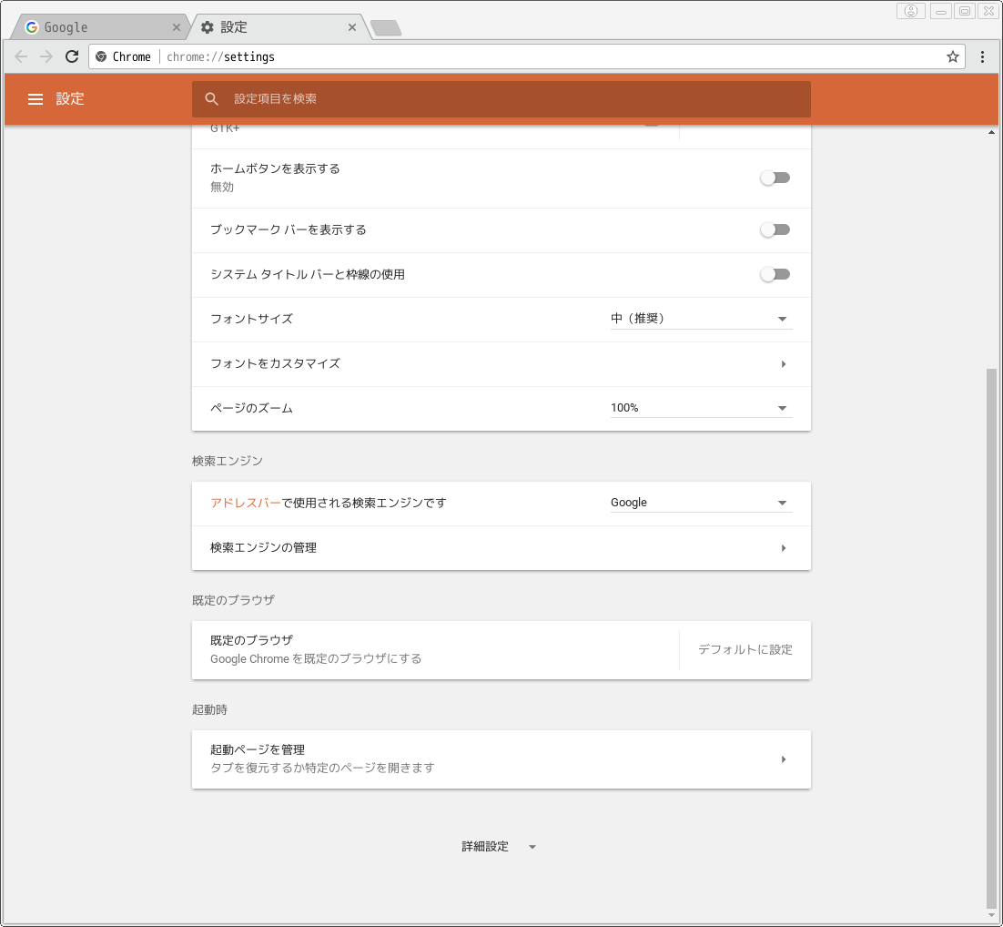Click the アドレスバー link
This screenshot has height=927, width=1003.
click(x=246, y=503)
